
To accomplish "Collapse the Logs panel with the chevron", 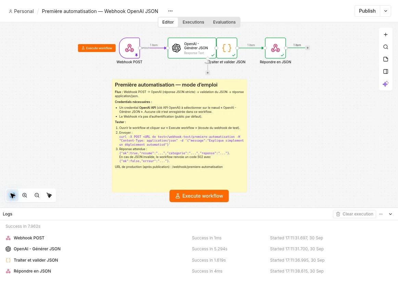I will (x=390, y=214).
